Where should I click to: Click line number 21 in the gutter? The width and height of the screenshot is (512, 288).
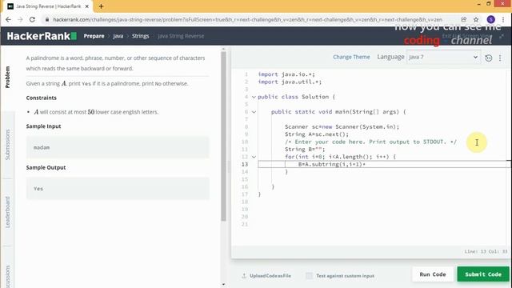click(x=245, y=224)
